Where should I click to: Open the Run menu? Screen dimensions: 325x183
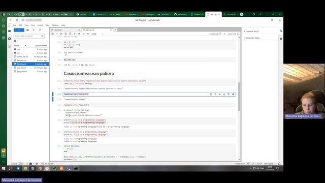coord(33,25)
